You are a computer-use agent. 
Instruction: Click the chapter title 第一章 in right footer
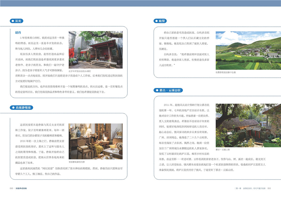[239, 188]
